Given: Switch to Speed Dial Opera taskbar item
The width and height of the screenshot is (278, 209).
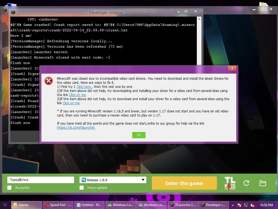Looking at the screenshot, I should (x=58, y=205).
